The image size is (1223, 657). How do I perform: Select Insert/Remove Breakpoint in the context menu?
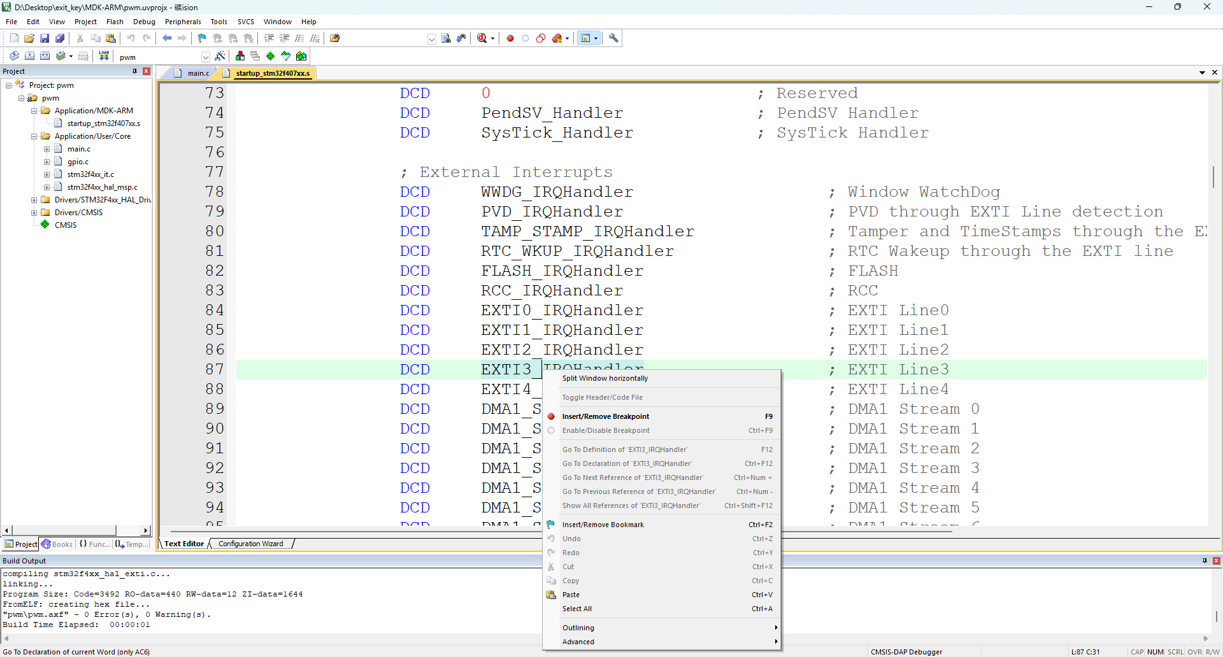661,416
